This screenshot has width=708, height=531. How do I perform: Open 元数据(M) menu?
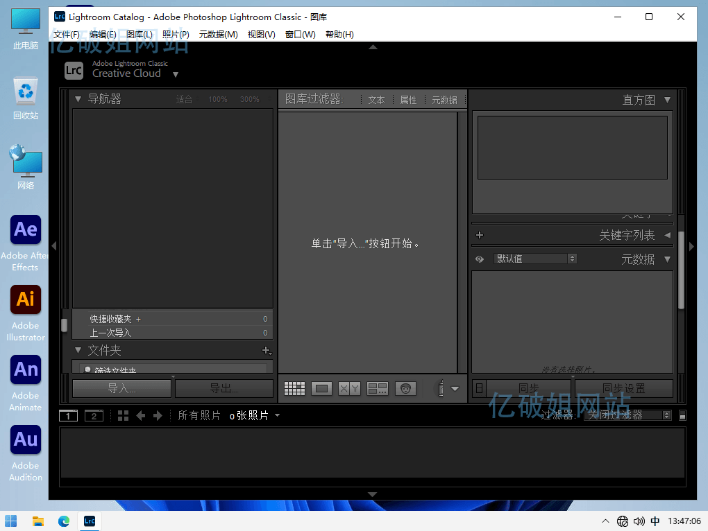(218, 34)
